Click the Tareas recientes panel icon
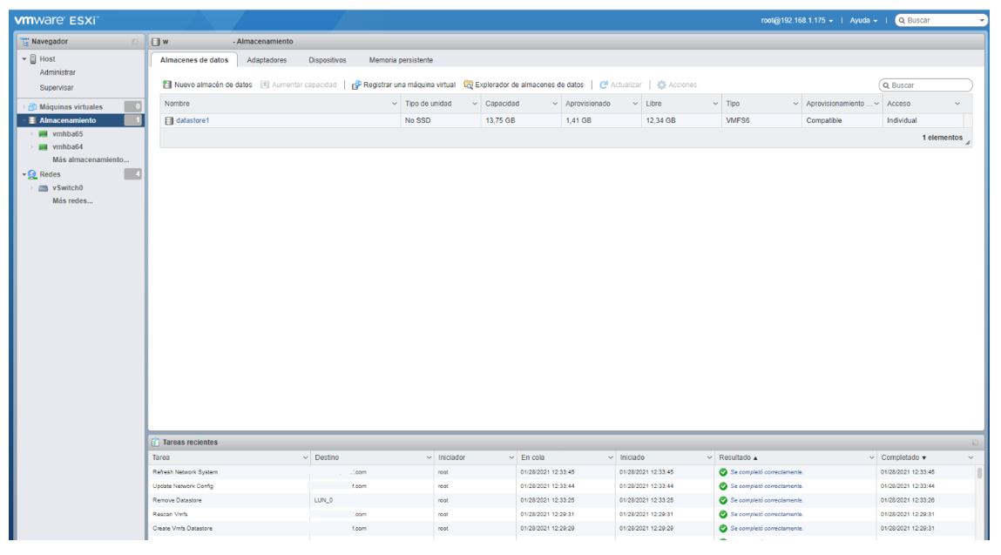This screenshot has width=1001, height=555. tap(155, 442)
